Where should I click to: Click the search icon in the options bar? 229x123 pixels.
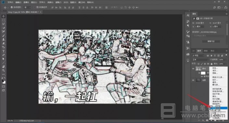tap(214, 7)
